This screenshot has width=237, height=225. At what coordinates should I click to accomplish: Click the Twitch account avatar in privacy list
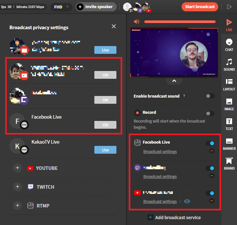[17, 96]
